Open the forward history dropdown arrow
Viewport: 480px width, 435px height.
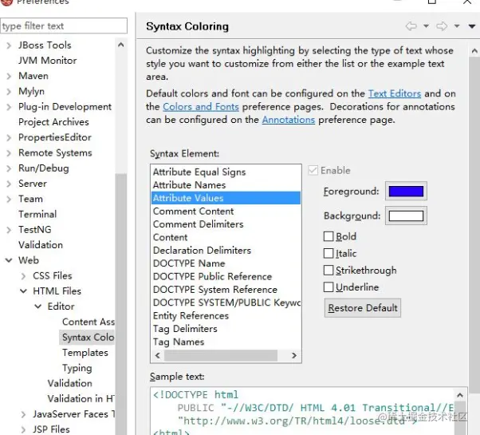(457, 26)
